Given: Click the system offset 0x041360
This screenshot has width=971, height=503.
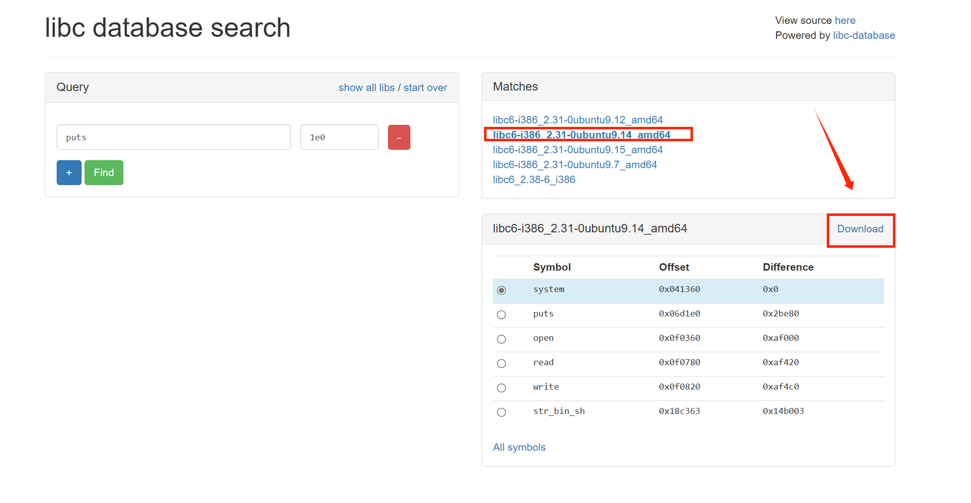Looking at the screenshot, I should coord(680,289).
